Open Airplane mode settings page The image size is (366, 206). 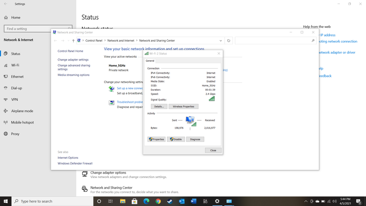tap(22, 111)
